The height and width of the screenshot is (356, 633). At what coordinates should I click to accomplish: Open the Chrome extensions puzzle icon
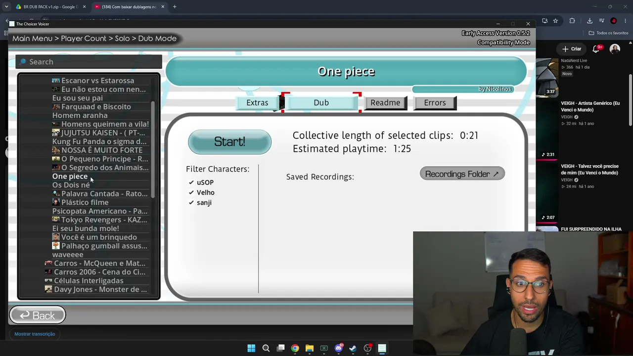click(572, 21)
